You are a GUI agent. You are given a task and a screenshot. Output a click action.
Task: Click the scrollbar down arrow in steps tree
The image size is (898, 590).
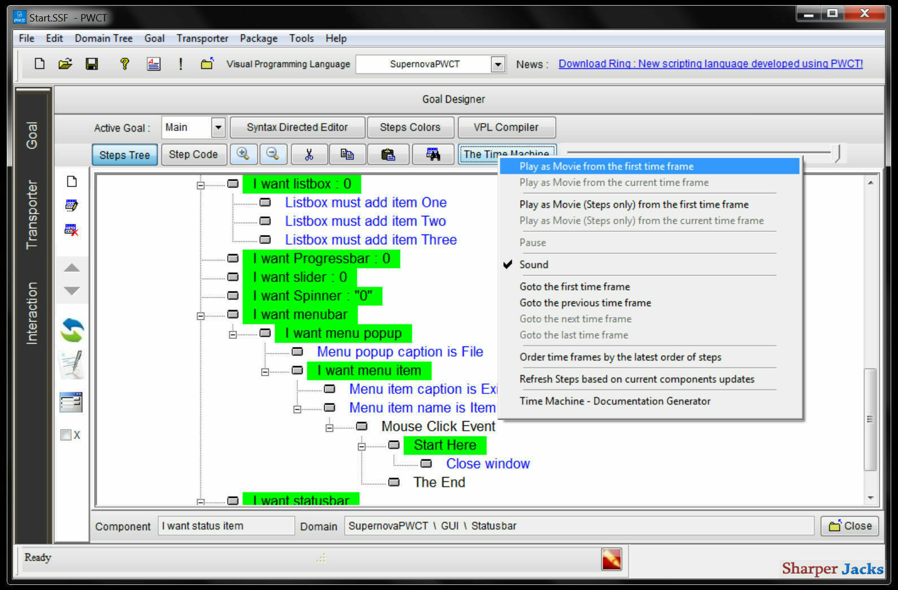[x=870, y=498]
